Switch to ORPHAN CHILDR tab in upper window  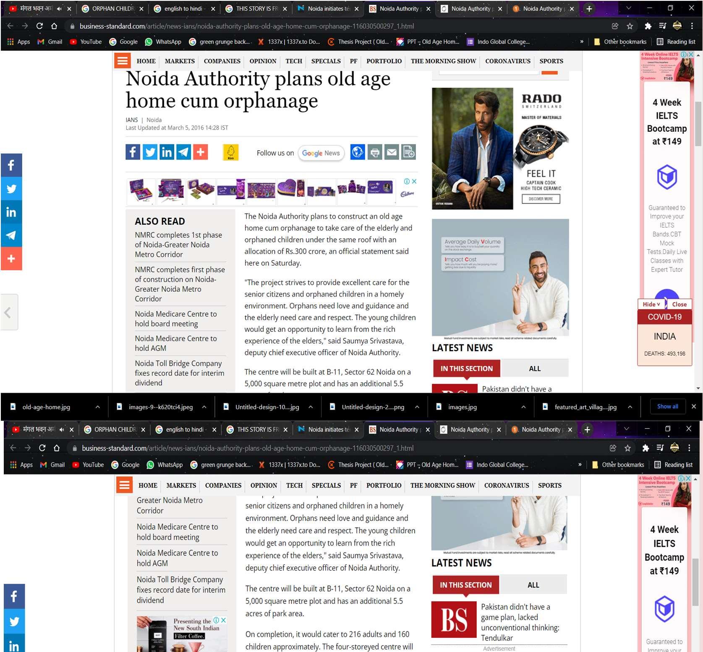pos(112,8)
